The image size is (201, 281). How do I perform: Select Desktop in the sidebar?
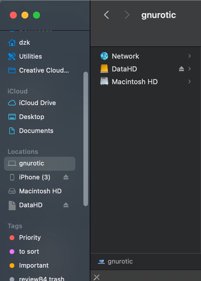31,117
